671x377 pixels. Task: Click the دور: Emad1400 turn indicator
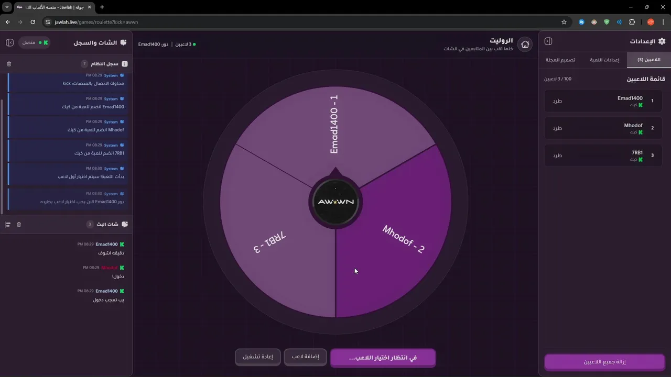153,45
